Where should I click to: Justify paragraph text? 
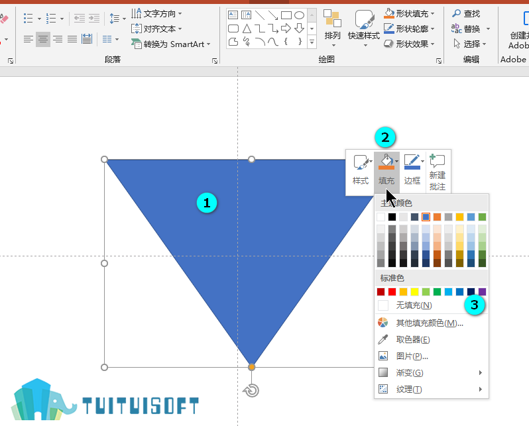point(72,40)
